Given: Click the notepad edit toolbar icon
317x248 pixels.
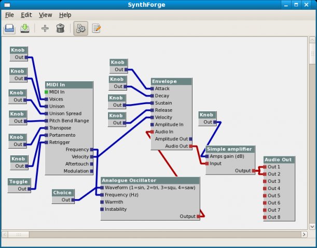Looking at the screenshot, I should tap(96, 28).
